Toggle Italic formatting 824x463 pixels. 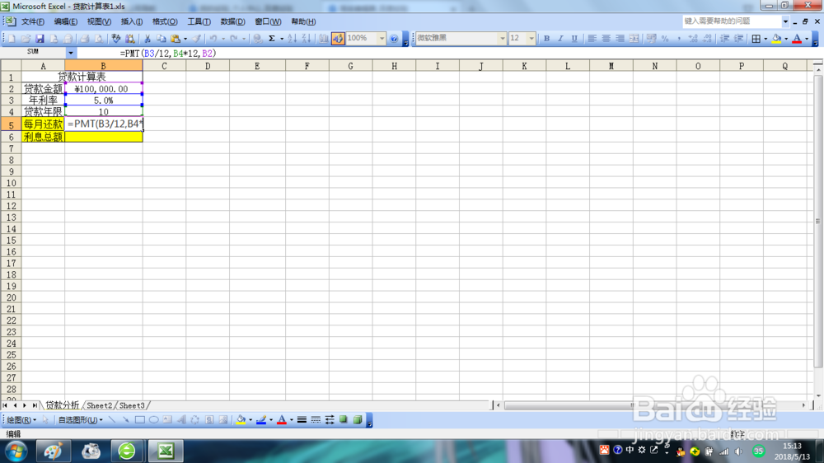click(560, 39)
